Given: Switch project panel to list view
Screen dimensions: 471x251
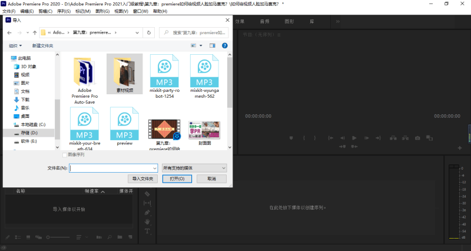Looking at the screenshot, I should [x=18, y=237].
